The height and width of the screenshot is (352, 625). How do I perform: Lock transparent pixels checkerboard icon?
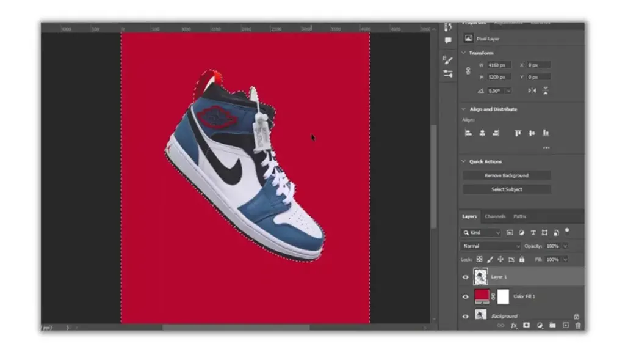pyautogui.click(x=480, y=259)
